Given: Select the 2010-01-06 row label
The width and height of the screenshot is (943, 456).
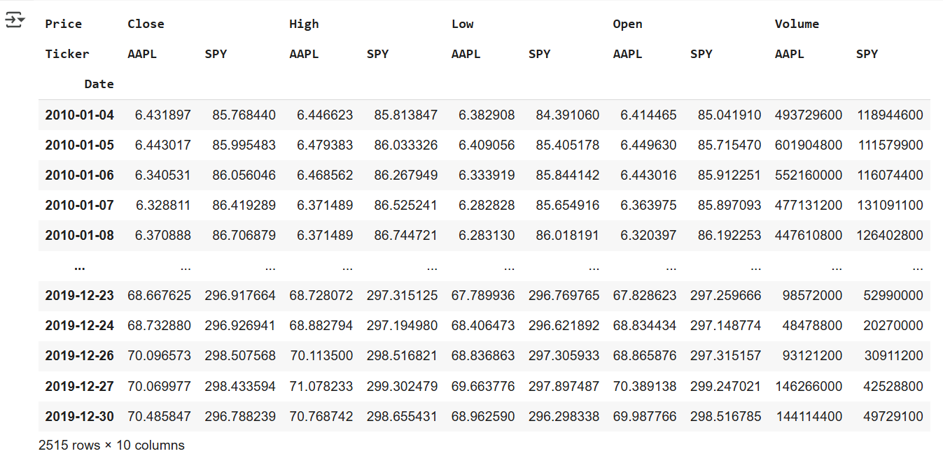Looking at the screenshot, I should click(79, 176).
